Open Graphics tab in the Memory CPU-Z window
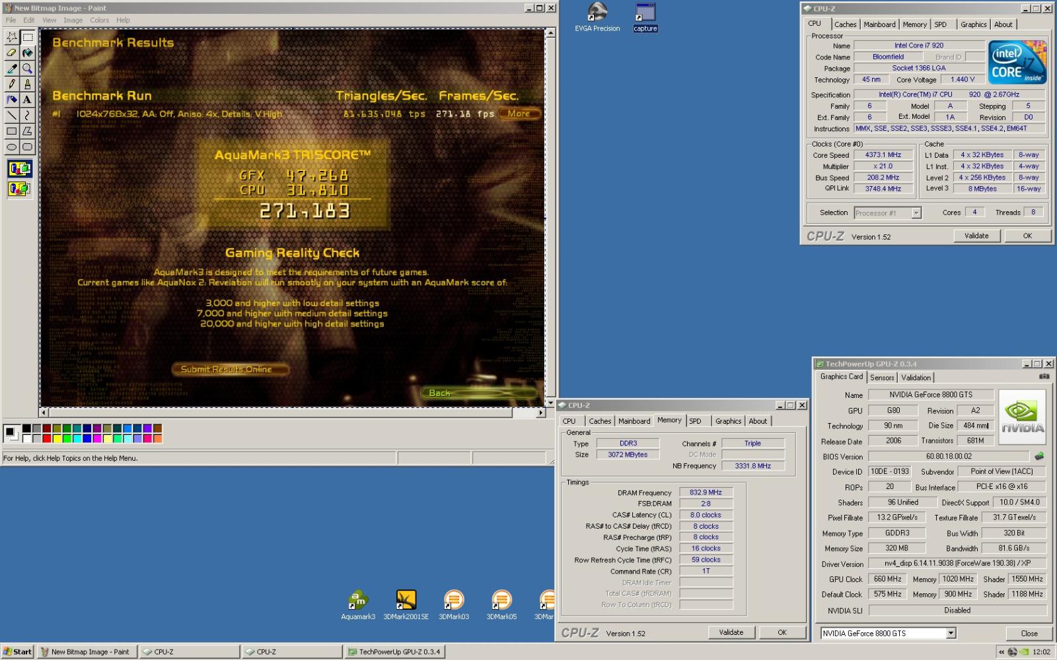1057x660 pixels. pos(728,421)
